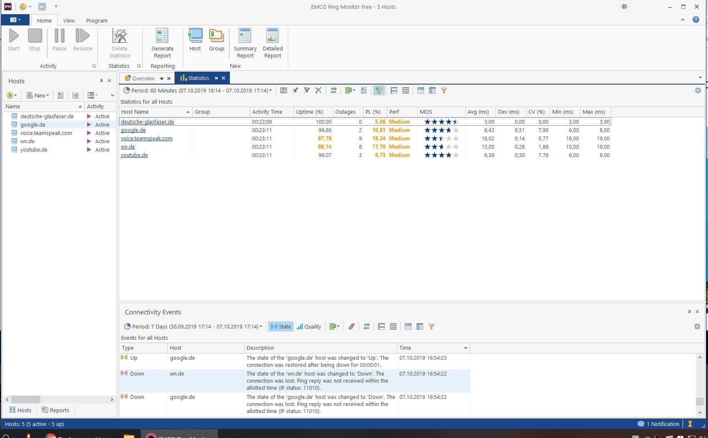Viewport: 708px width, 438px height.
Task: Toggle Quality events filter
Action: click(x=309, y=326)
